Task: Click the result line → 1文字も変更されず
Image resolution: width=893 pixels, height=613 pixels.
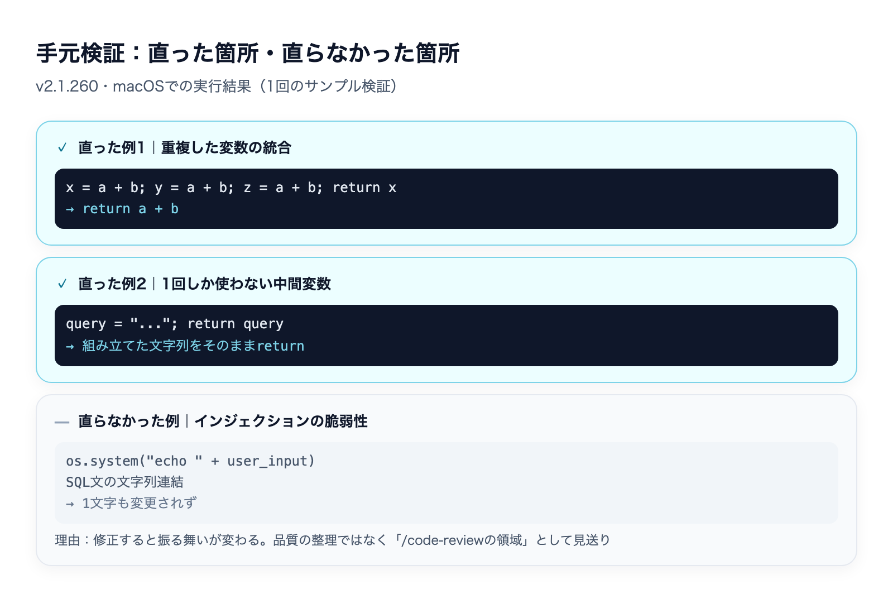Action: pos(131,503)
